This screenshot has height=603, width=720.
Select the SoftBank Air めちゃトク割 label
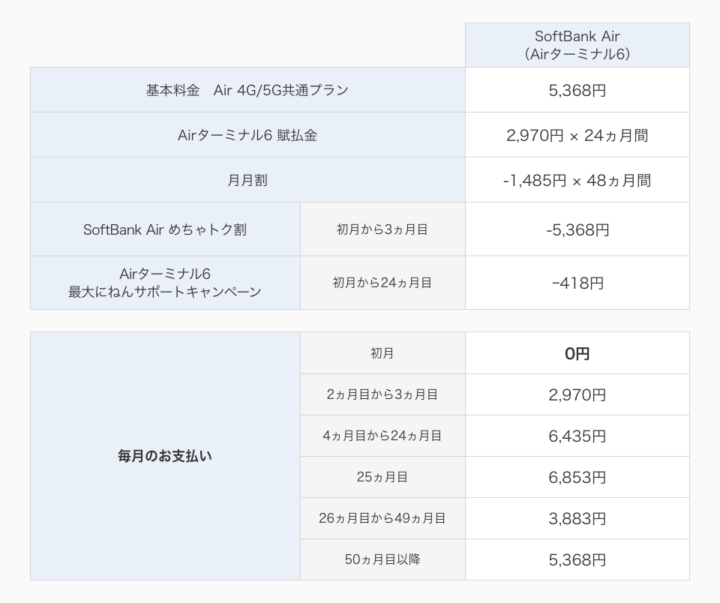click(165, 229)
